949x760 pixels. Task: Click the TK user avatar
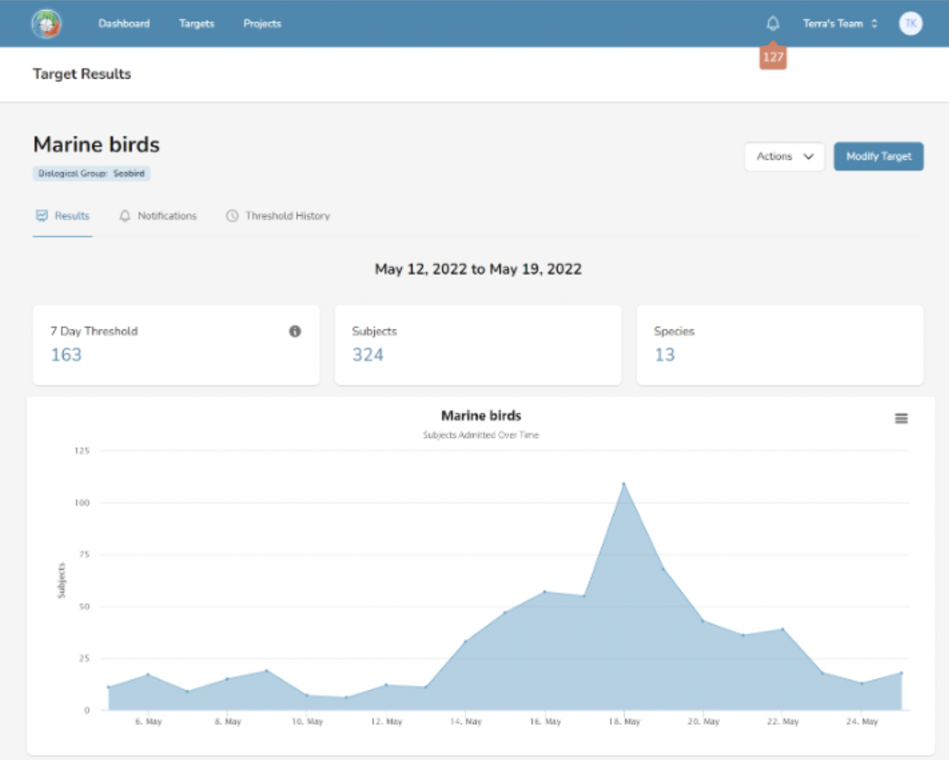pyautogui.click(x=910, y=24)
